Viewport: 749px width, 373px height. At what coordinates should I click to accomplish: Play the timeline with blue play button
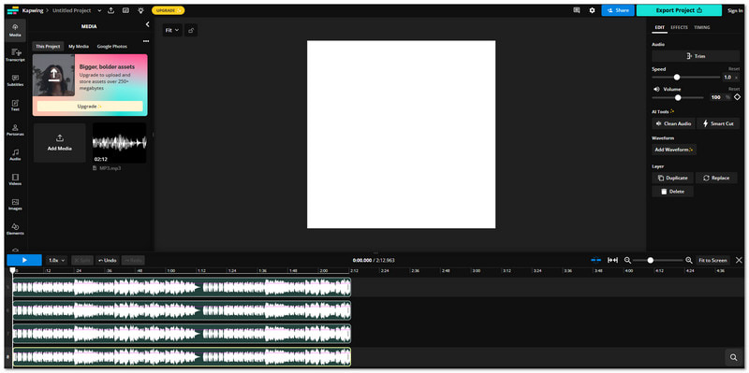[x=24, y=260]
